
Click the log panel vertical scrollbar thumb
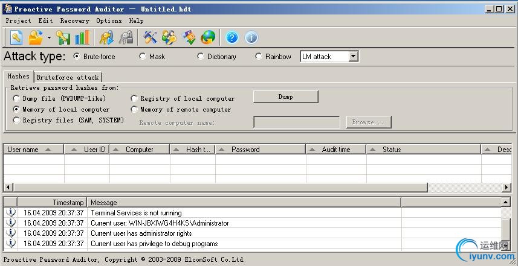click(506, 230)
